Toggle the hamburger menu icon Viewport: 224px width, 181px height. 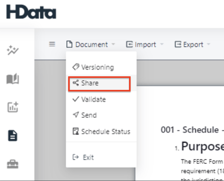coord(52,44)
